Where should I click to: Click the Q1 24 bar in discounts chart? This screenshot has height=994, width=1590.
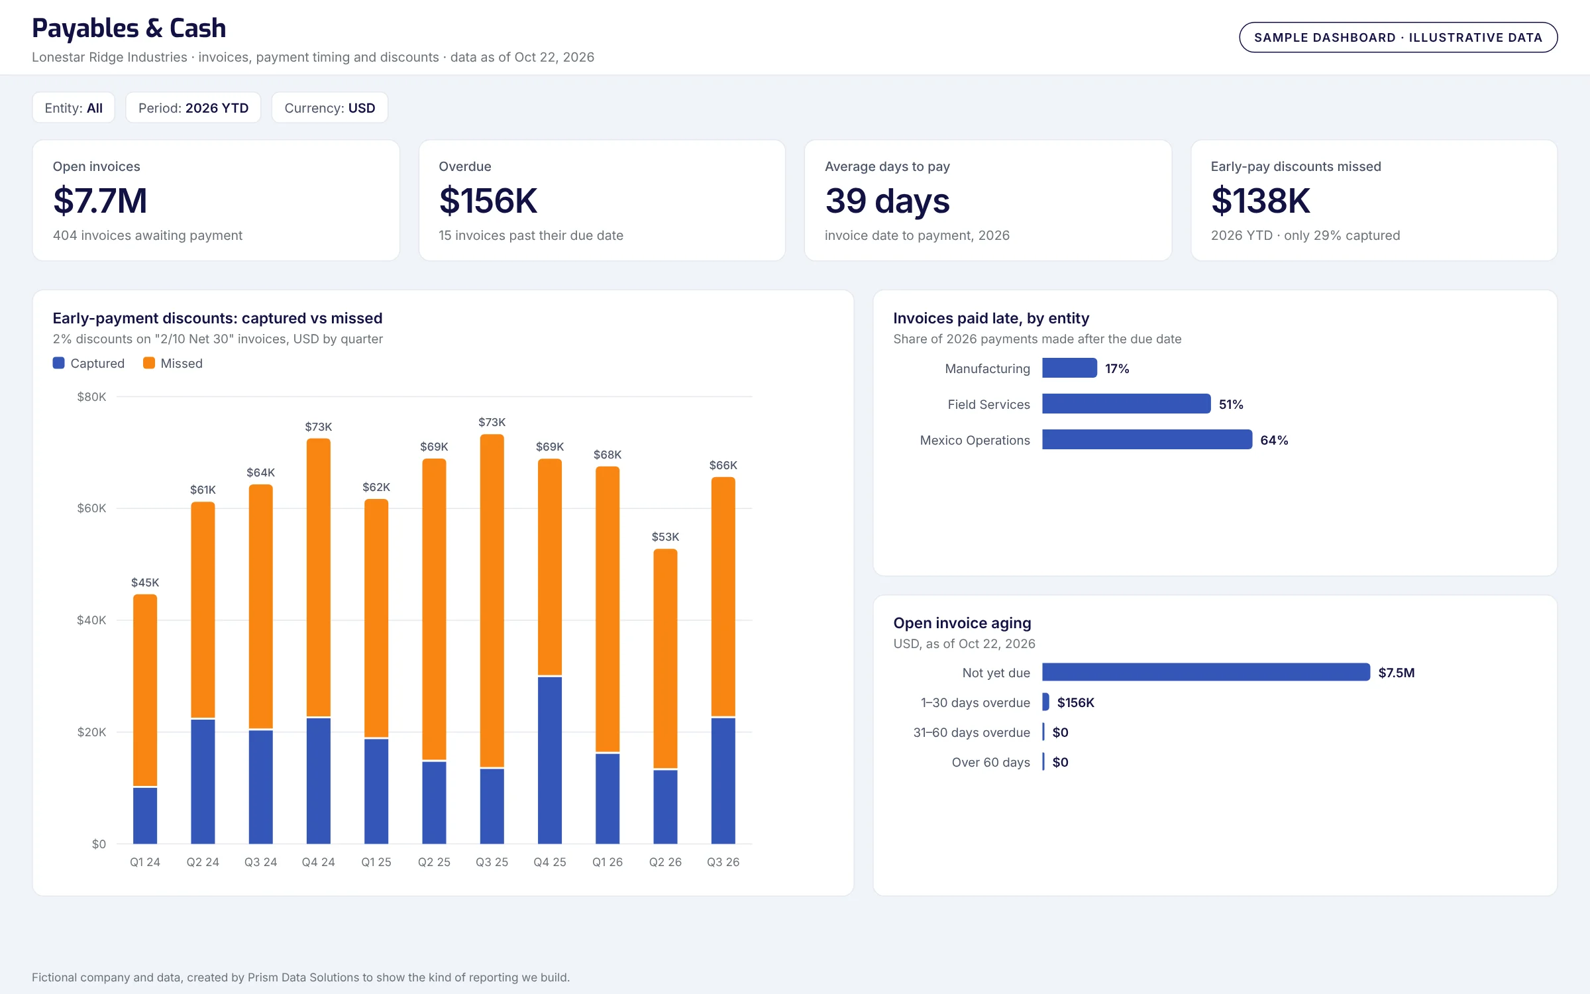point(145,719)
